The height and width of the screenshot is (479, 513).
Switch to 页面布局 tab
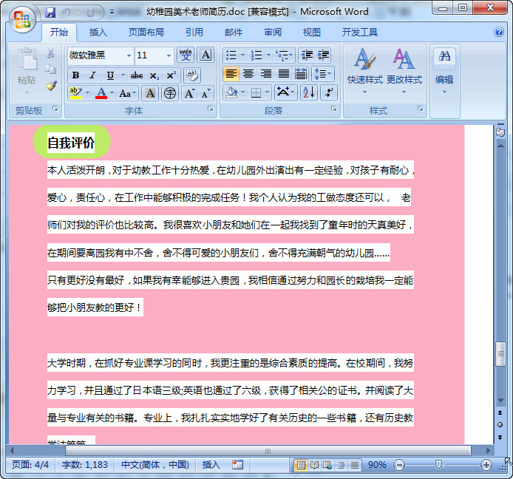[x=146, y=32]
